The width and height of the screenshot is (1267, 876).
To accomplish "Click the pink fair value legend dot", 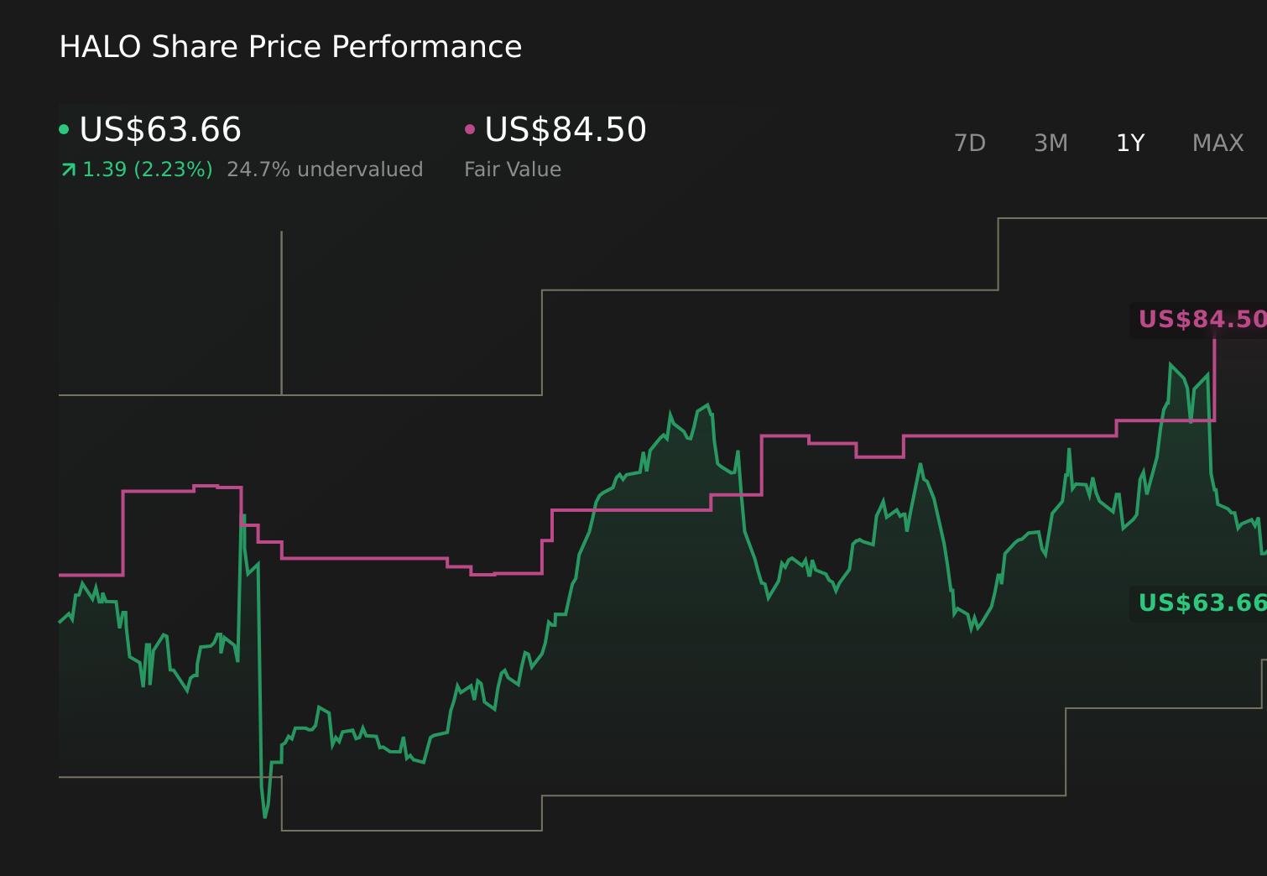I will [x=470, y=129].
